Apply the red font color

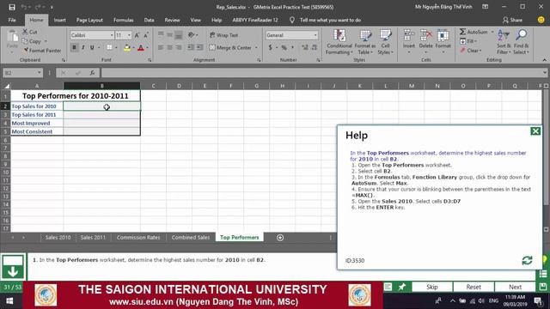[x=141, y=48]
